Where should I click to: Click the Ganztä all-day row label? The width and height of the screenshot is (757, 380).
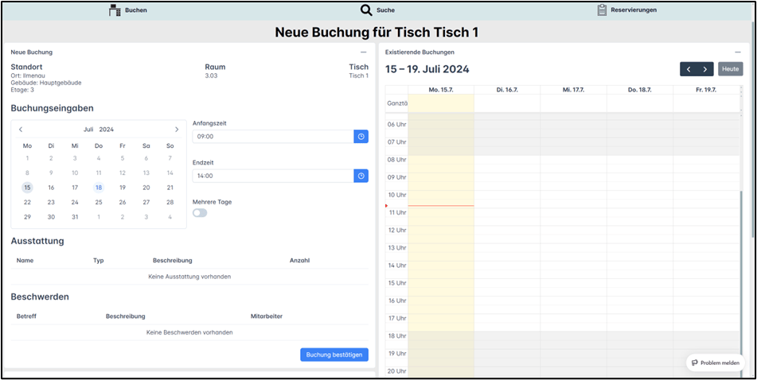coord(397,103)
